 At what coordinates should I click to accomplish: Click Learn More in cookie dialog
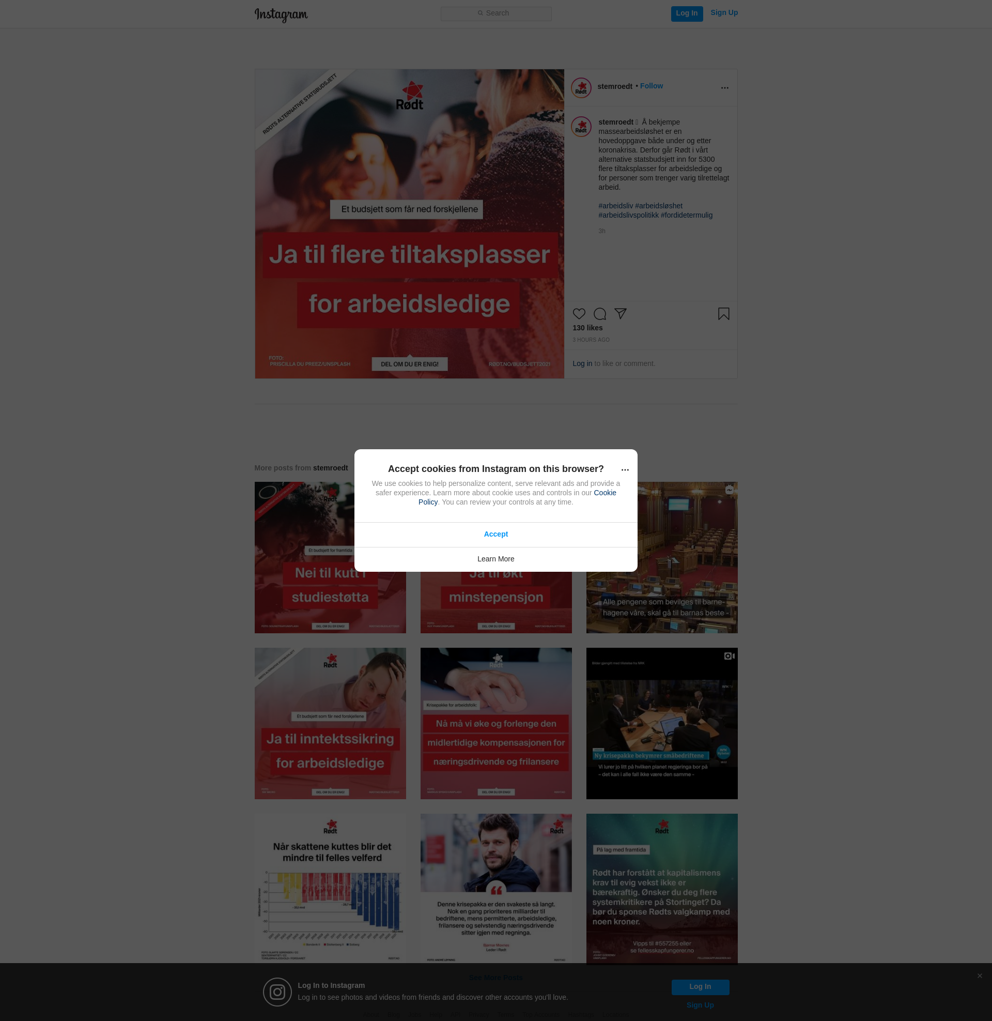(x=495, y=559)
